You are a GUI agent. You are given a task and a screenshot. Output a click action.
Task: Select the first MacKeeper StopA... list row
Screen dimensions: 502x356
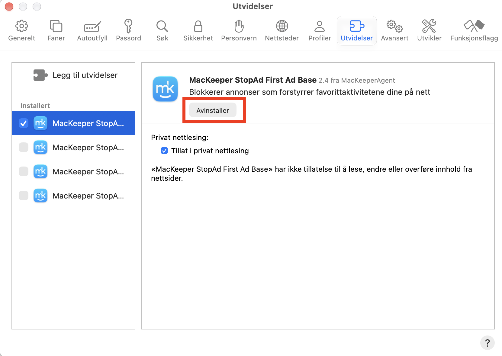coord(73,123)
